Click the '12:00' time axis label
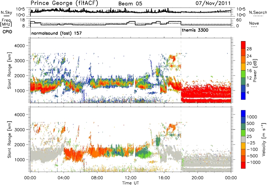The image size is (267, 185). [130, 178]
